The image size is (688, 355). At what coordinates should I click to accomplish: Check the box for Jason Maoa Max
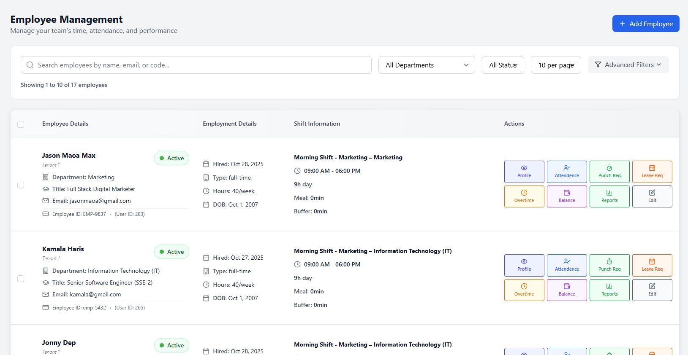[21, 185]
